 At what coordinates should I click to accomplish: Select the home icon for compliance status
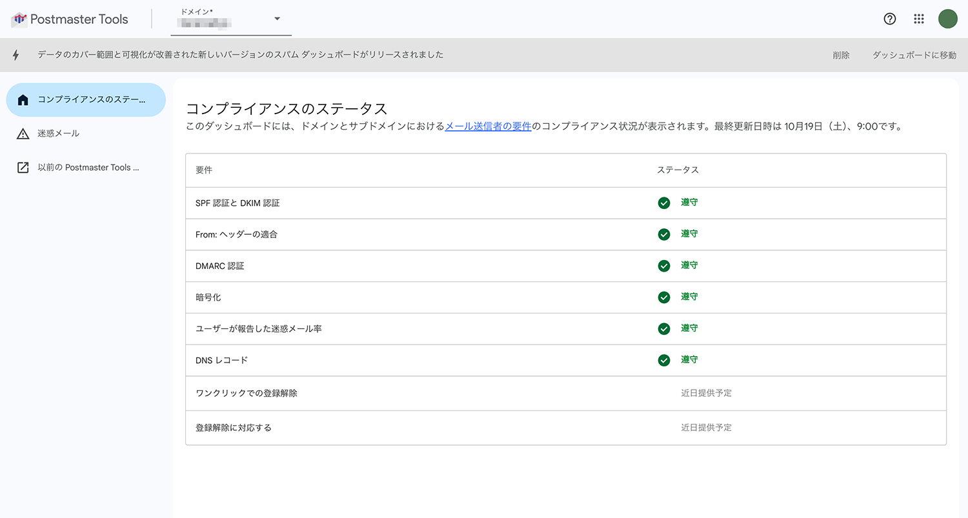point(24,99)
